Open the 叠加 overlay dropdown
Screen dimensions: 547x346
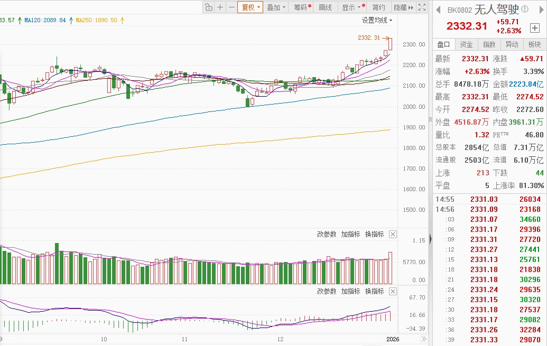[x=276, y=7]
